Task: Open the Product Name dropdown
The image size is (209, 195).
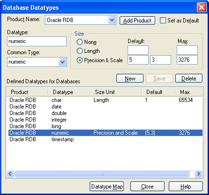Action: point(112,20)
